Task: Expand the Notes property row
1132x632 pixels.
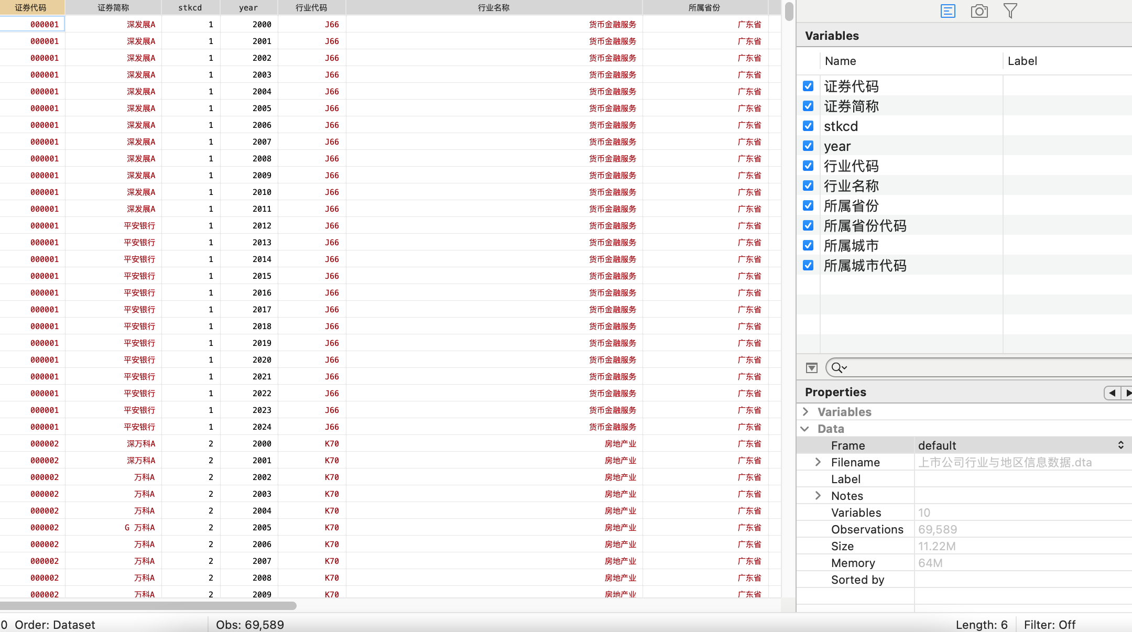Action: pyautogui.click(x=818, y=496)
